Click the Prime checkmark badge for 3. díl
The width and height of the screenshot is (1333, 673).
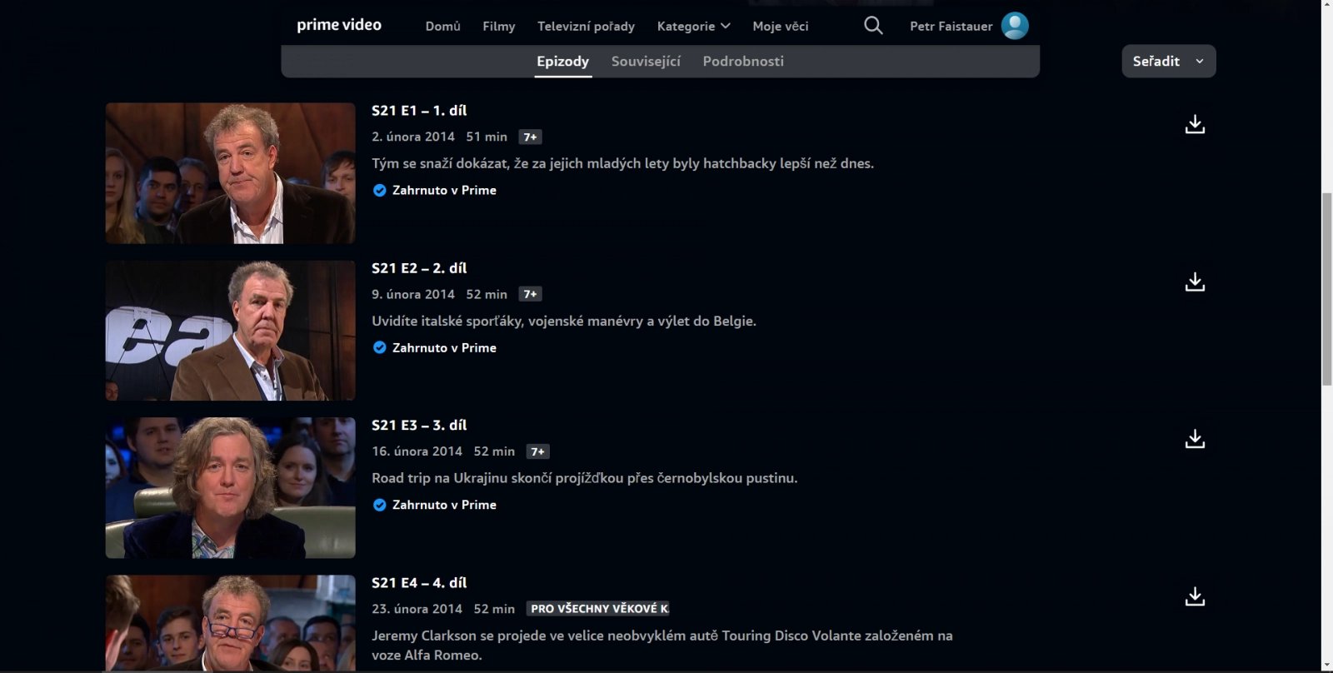coord(379,505)
